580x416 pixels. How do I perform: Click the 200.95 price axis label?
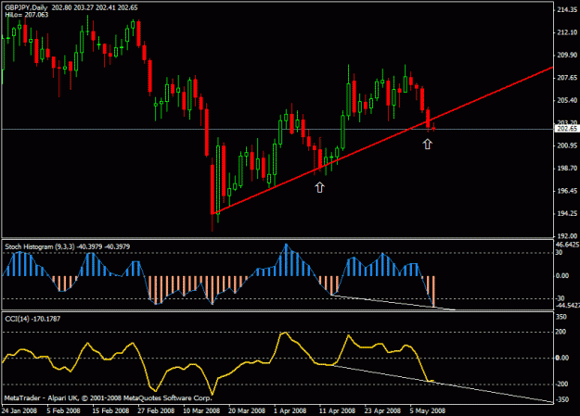pos(567,145)
